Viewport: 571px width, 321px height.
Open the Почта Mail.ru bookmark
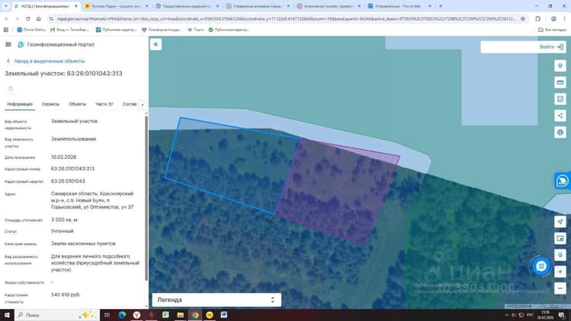[31, 30]
